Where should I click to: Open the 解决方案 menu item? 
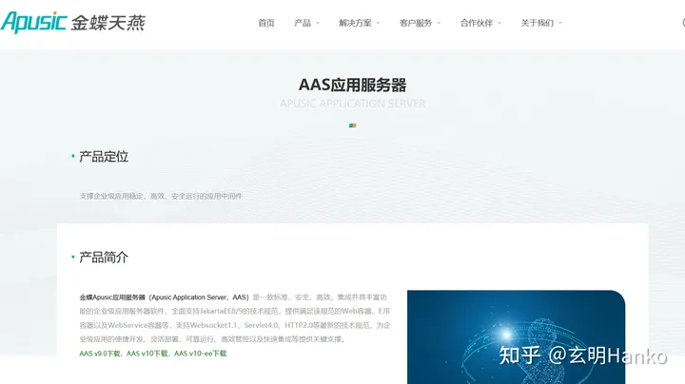pos(355,23)
